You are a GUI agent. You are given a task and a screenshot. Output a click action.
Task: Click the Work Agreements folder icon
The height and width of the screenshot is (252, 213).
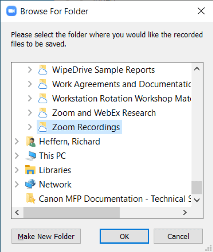pyautogui.click(x=43, y=84)
